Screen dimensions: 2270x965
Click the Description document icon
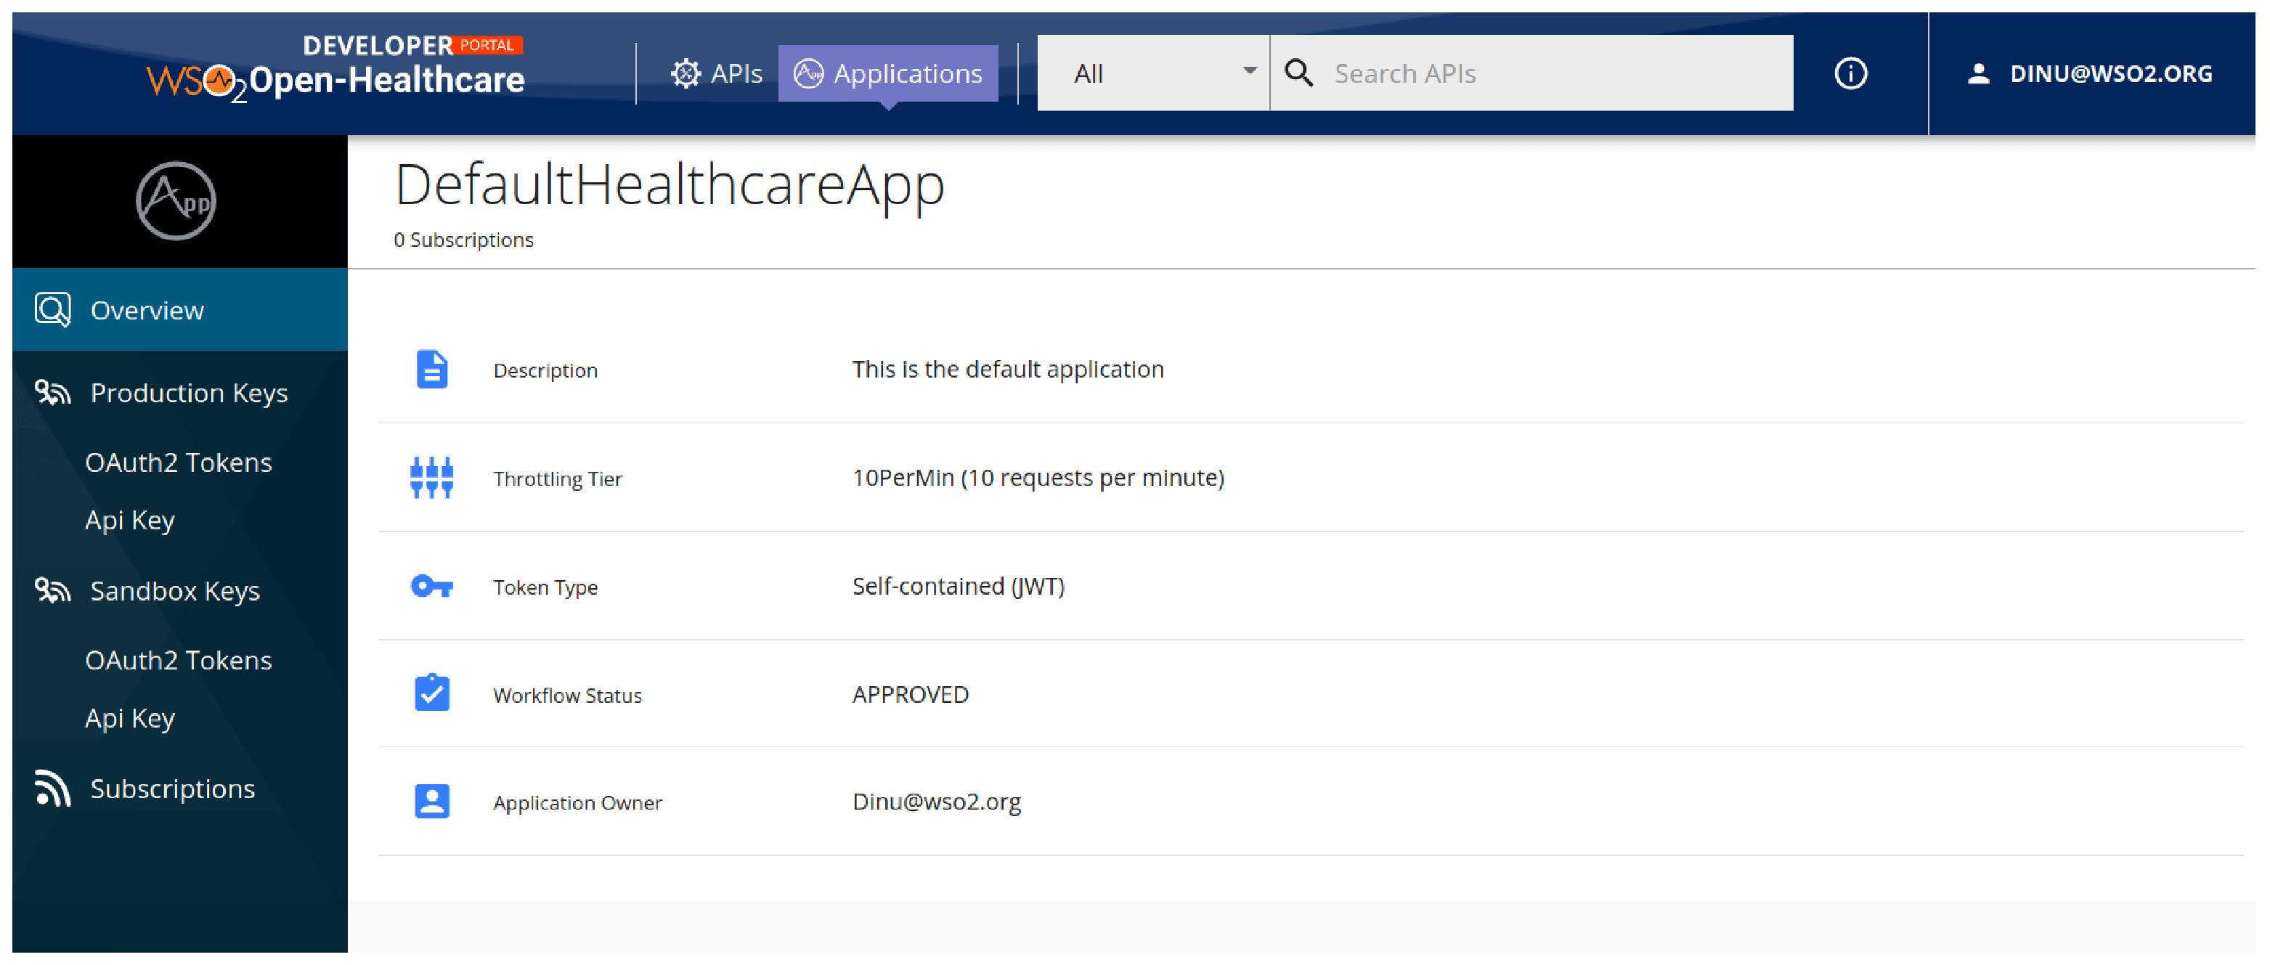pos(432,370)
